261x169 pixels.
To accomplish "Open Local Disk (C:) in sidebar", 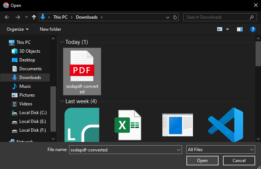I will point(33,113).
